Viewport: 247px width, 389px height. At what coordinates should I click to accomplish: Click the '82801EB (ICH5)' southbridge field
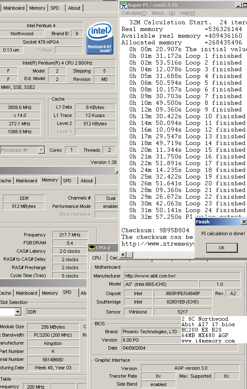183,302
